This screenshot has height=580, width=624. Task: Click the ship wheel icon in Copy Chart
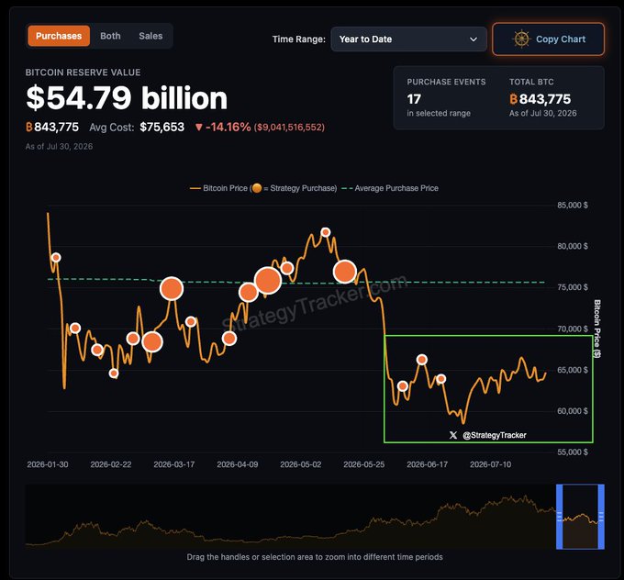521,39
